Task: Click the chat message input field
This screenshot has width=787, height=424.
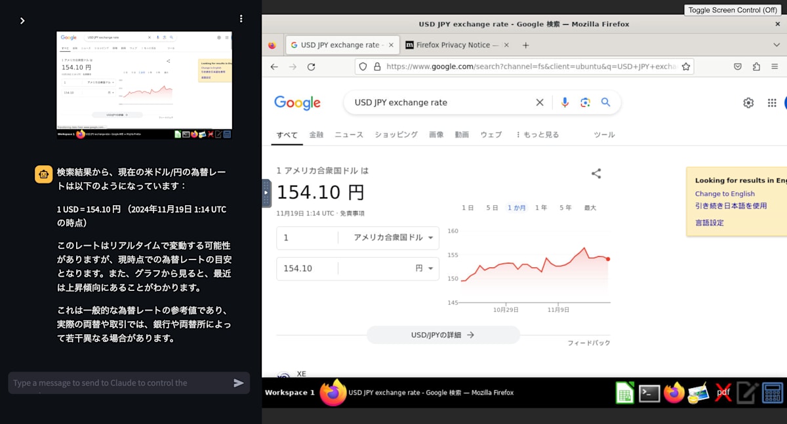Action: 120,383
